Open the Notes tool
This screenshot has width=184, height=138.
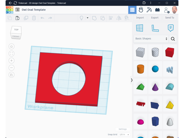[x=171, y=28]
